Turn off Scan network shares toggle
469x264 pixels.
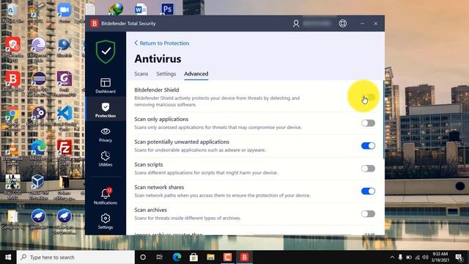pyautogui.click(x=368, y=191)
